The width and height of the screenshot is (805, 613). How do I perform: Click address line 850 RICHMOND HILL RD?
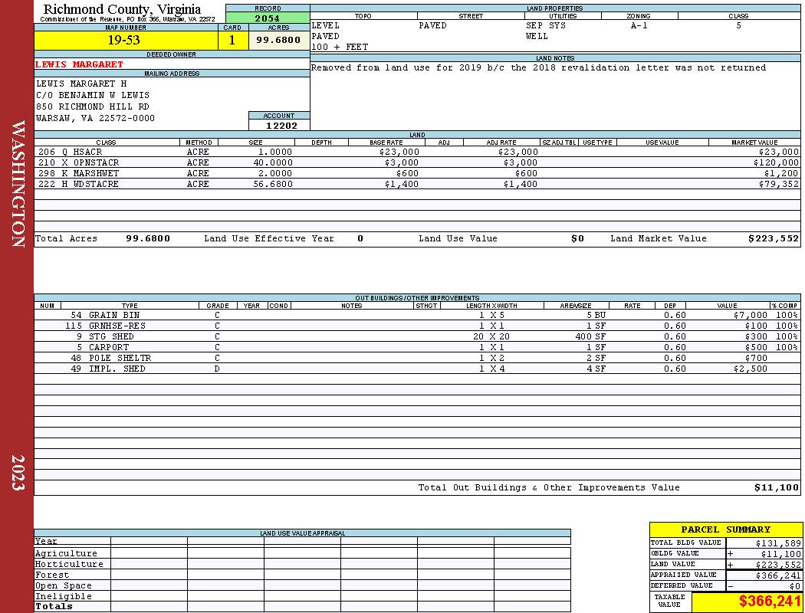(93, 107)
